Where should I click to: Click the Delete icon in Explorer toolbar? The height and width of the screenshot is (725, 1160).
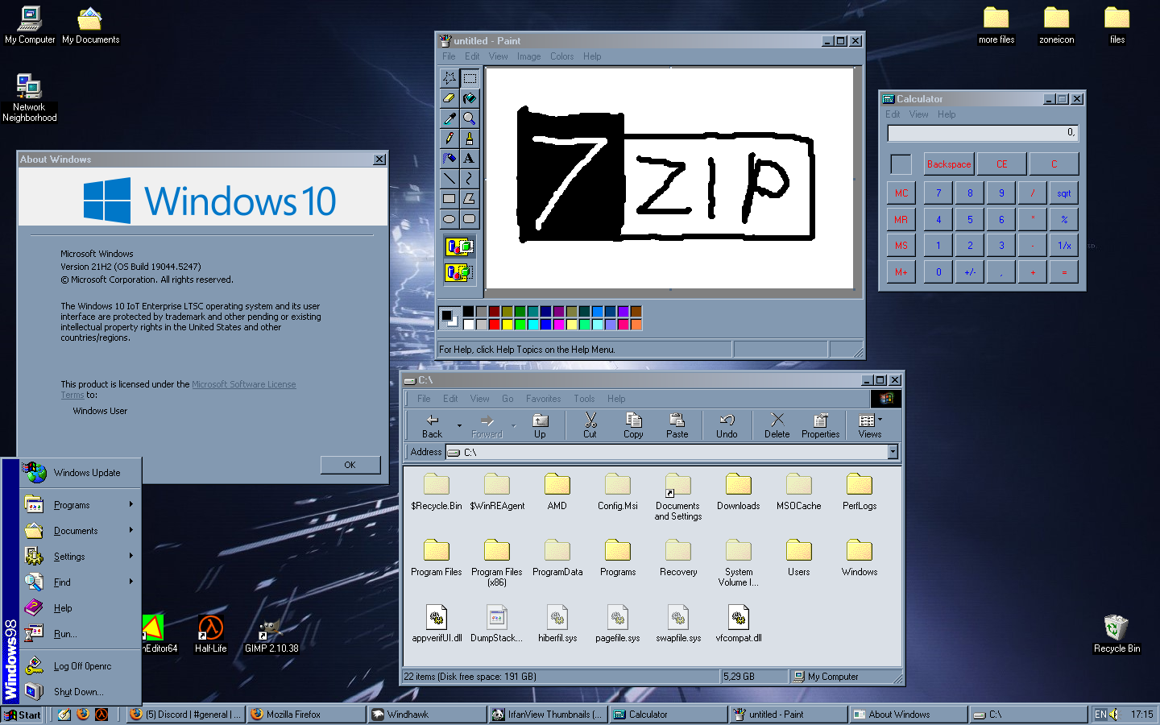pyautogui.click(x=777, y=425)
